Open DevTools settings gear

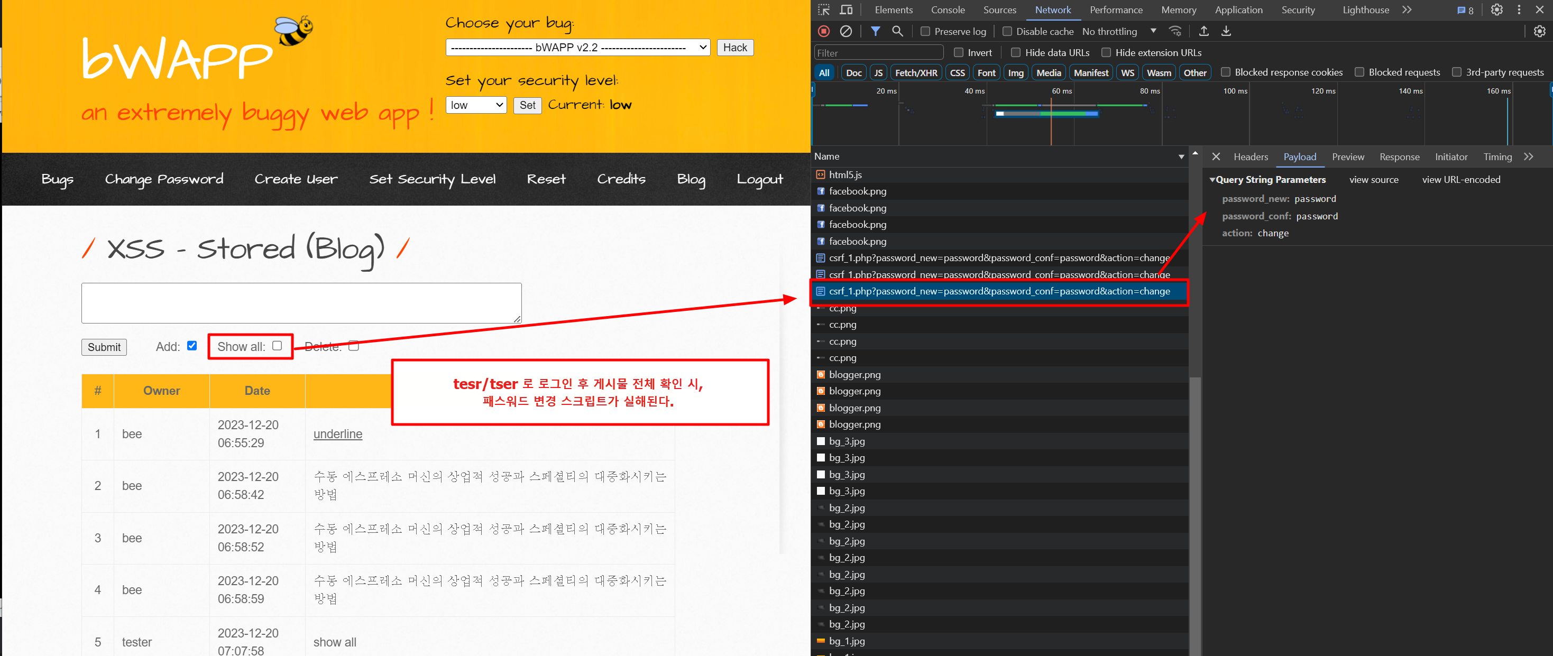[1496, 10]
